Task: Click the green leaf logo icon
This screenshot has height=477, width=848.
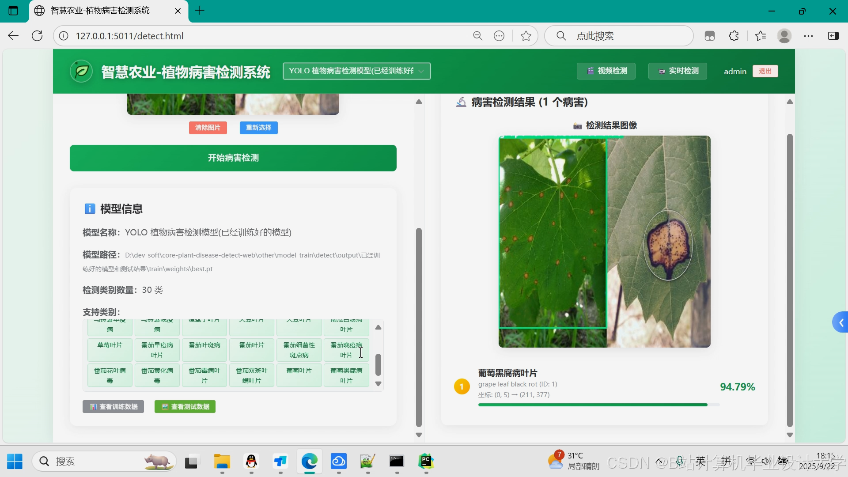Action: point(82,71)
